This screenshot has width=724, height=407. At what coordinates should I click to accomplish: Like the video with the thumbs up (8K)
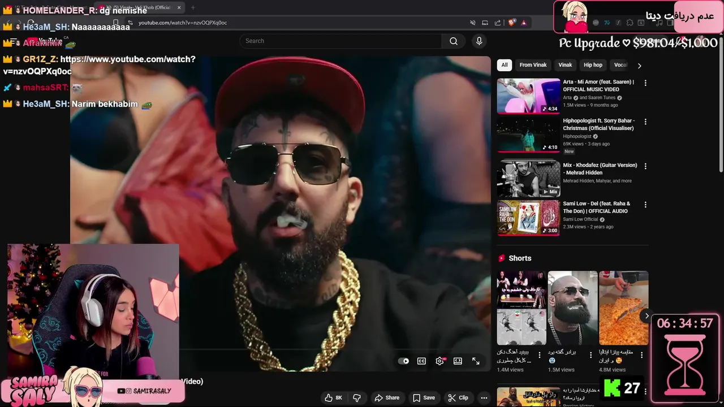(333, 397)
